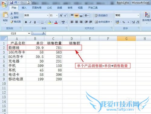The height and width of the screenshot is (114, 151).
Task: Increase indent icon
Action: click(90, 22)
